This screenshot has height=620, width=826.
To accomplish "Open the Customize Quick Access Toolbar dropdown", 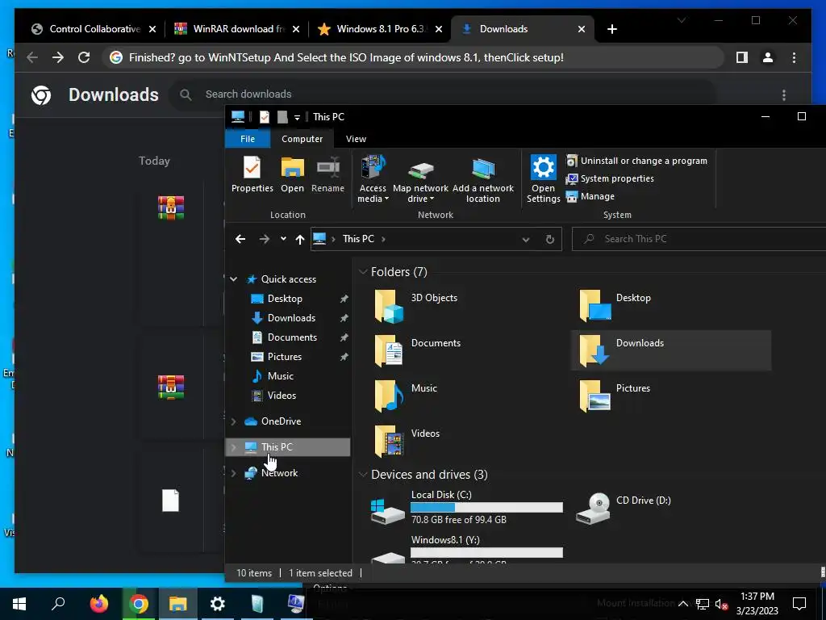I will 297,118.
